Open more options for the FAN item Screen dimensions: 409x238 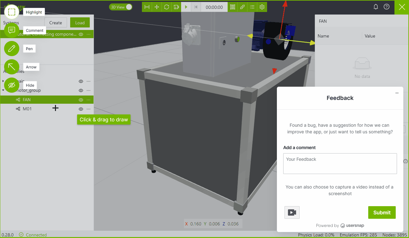[x=89, y=100]
